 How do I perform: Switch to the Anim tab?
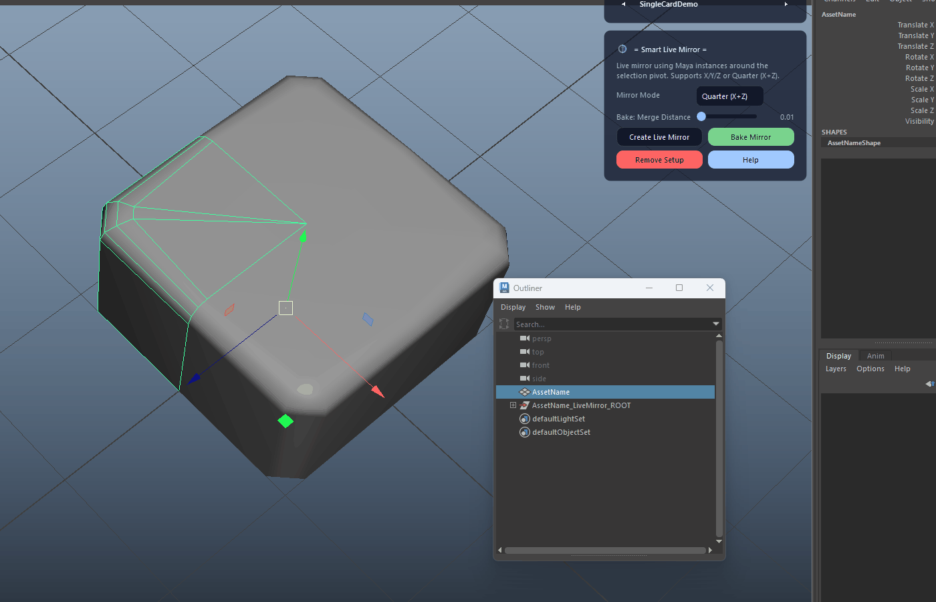click(x=876, y=356)
